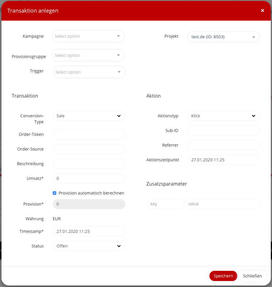Open the Aktionstyp Klick dropdown
This screenshot has height=287, width=272.
(x=224, y=116)
